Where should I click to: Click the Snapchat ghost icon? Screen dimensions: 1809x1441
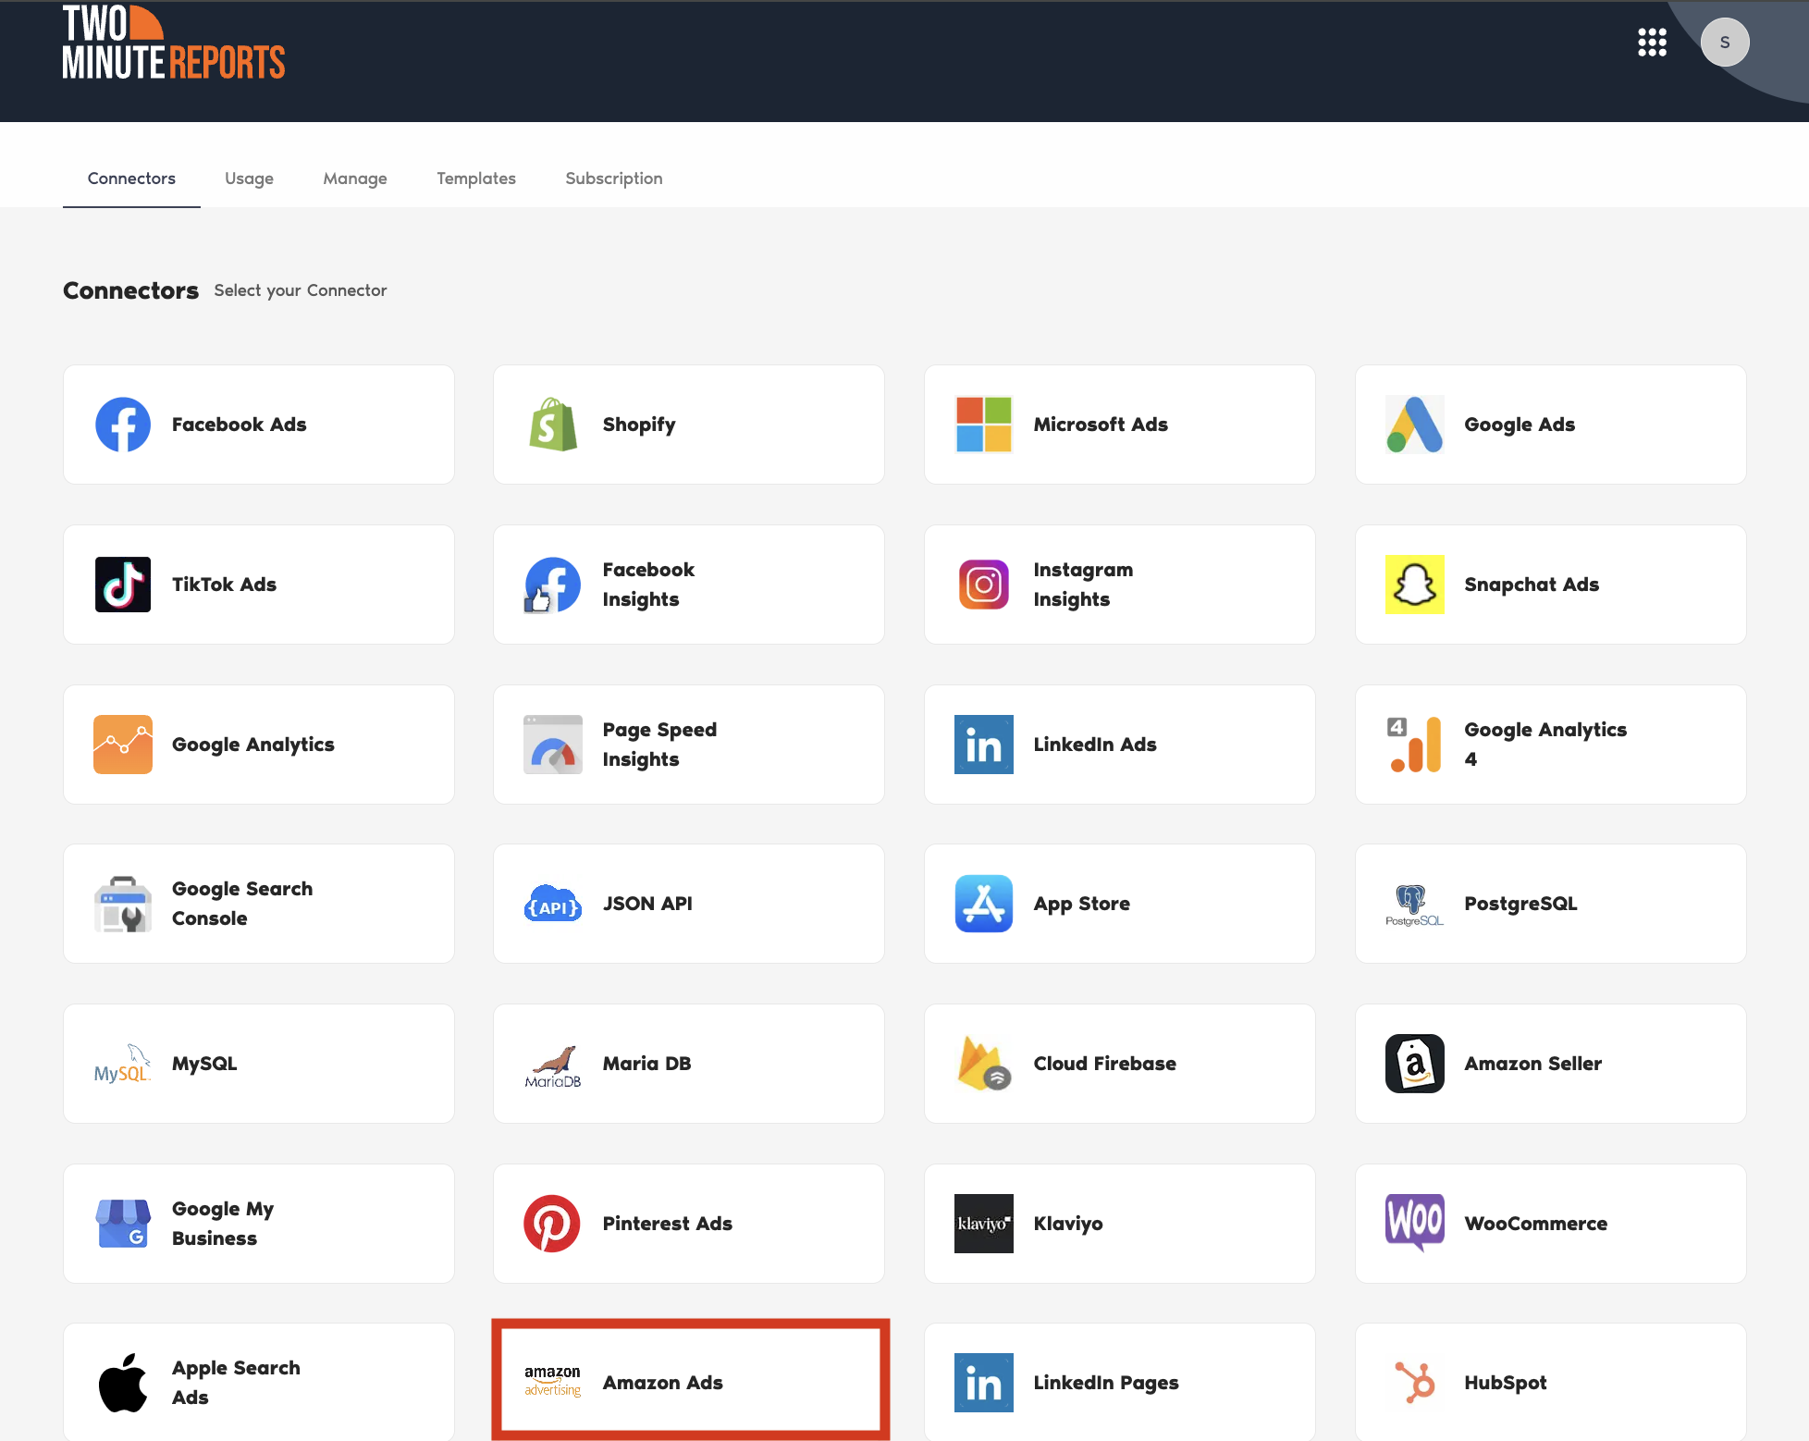pyautogui.click(x=1414, y=585)
